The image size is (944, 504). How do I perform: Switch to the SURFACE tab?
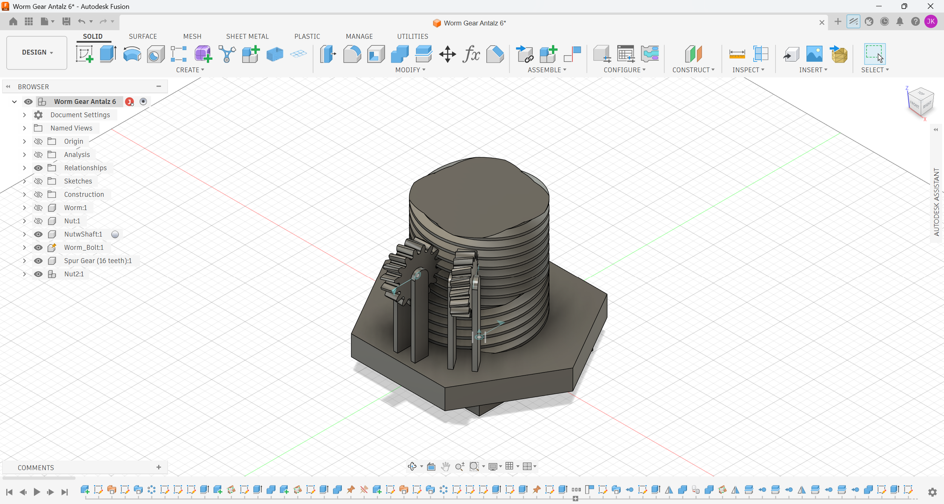[143, 36]
